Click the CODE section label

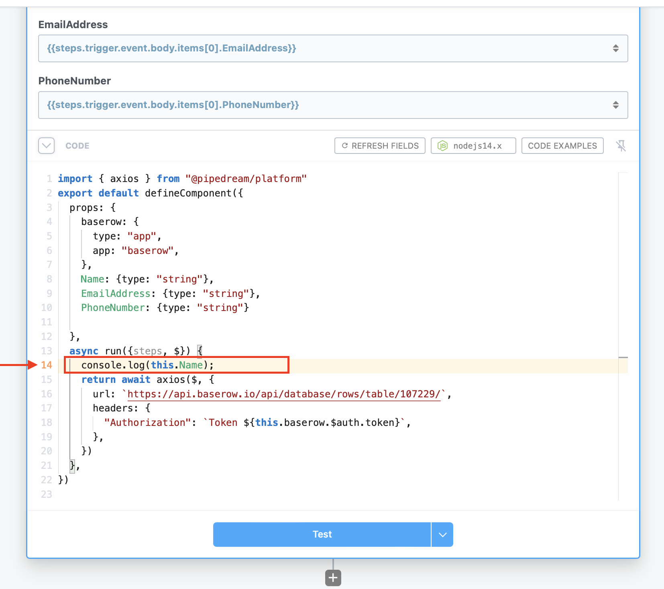click(x=77, y=146)
